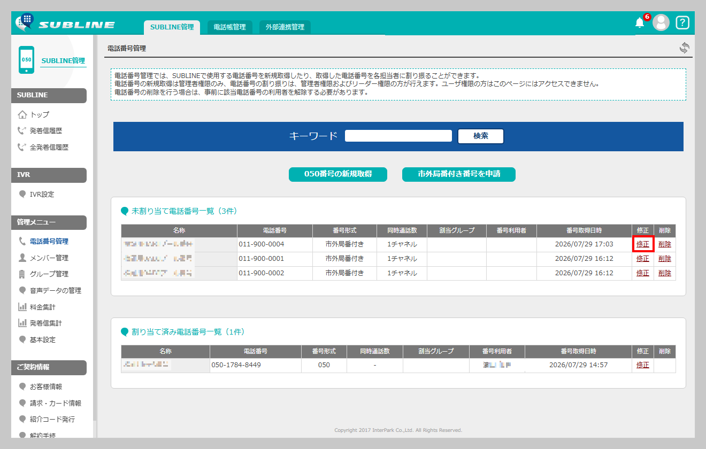Open 請求・カード情報 menu item
The width and height of the screenshot is (706, 449).
click(x=56, y=403)
